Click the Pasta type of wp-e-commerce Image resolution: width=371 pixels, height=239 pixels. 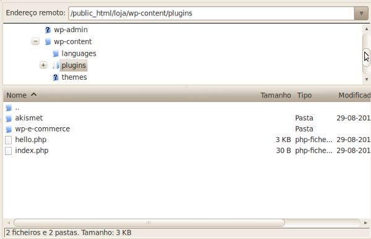point(304,129)
